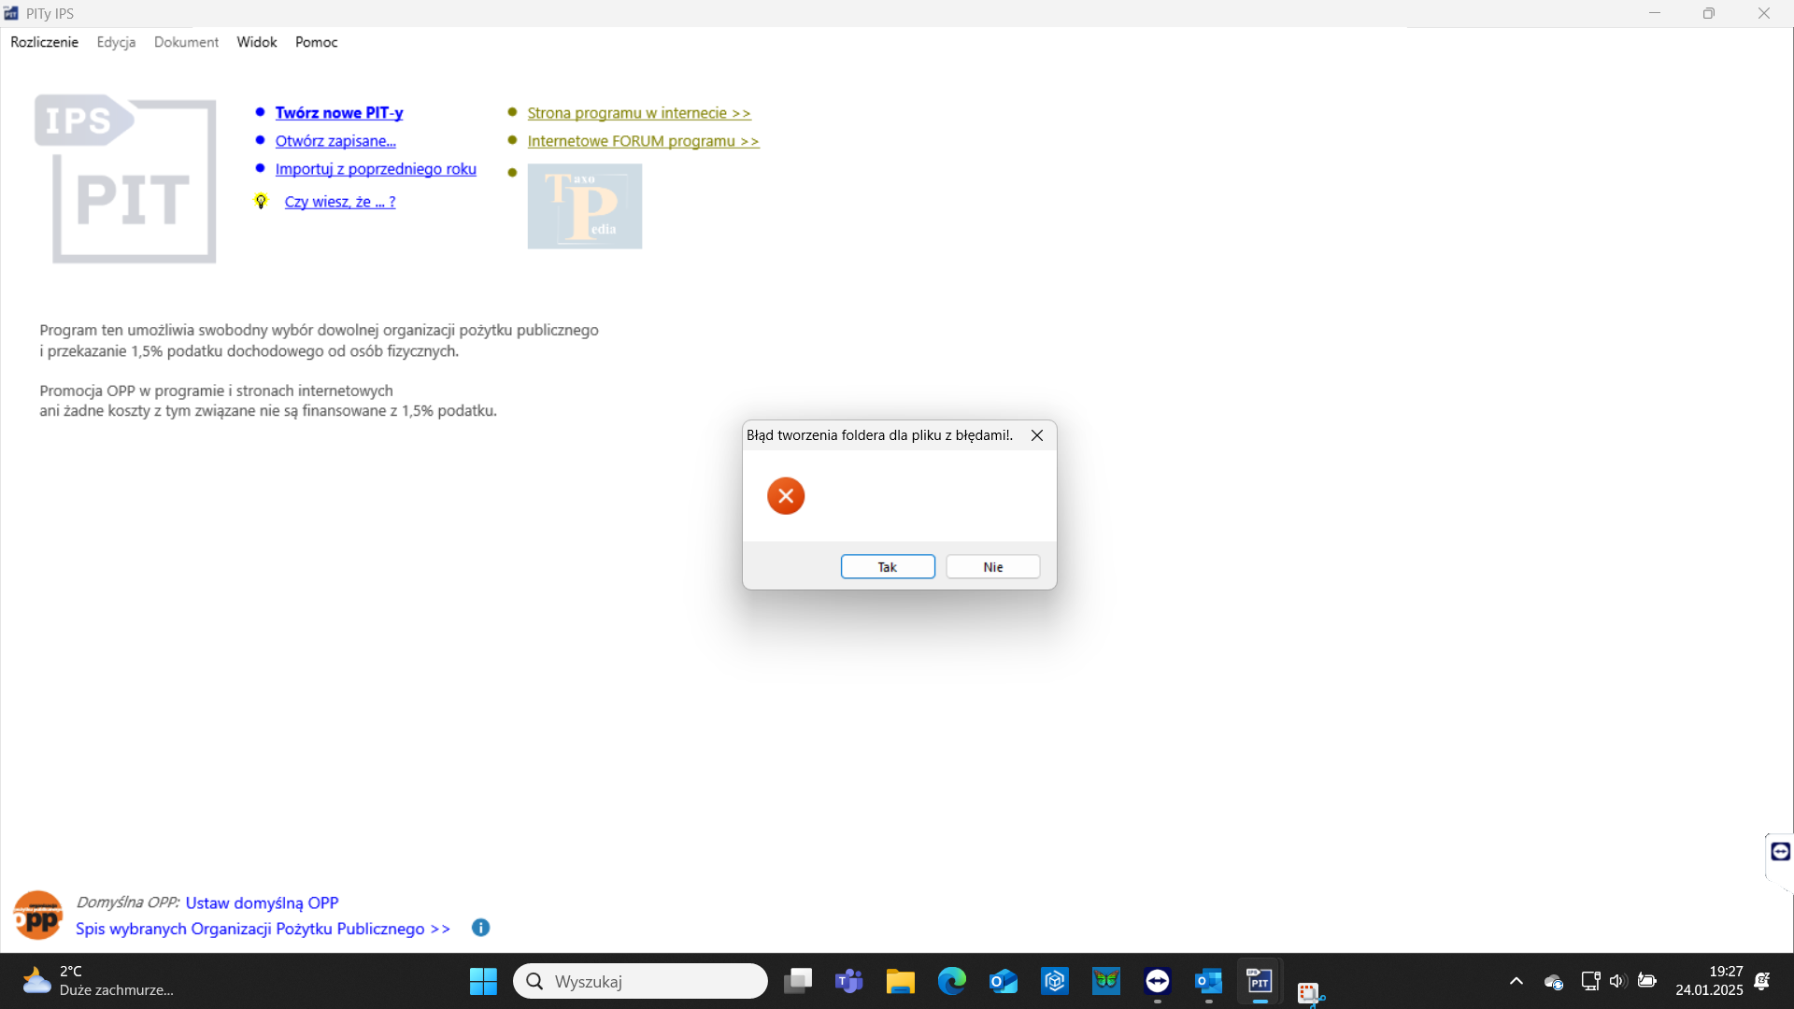Image resolution: width=1794 pixels, height=1009 pixels.
Task: Open File Explorer from taskbar
Action: [900, 981]
